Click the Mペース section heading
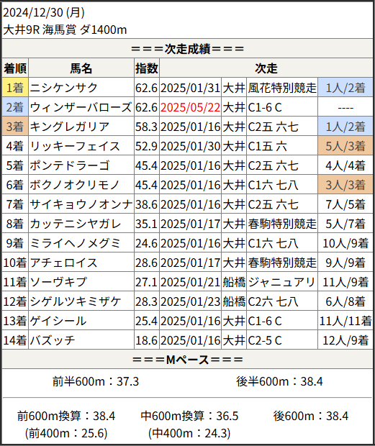This screenshot has width=375, height=446. tap(187, 360)
